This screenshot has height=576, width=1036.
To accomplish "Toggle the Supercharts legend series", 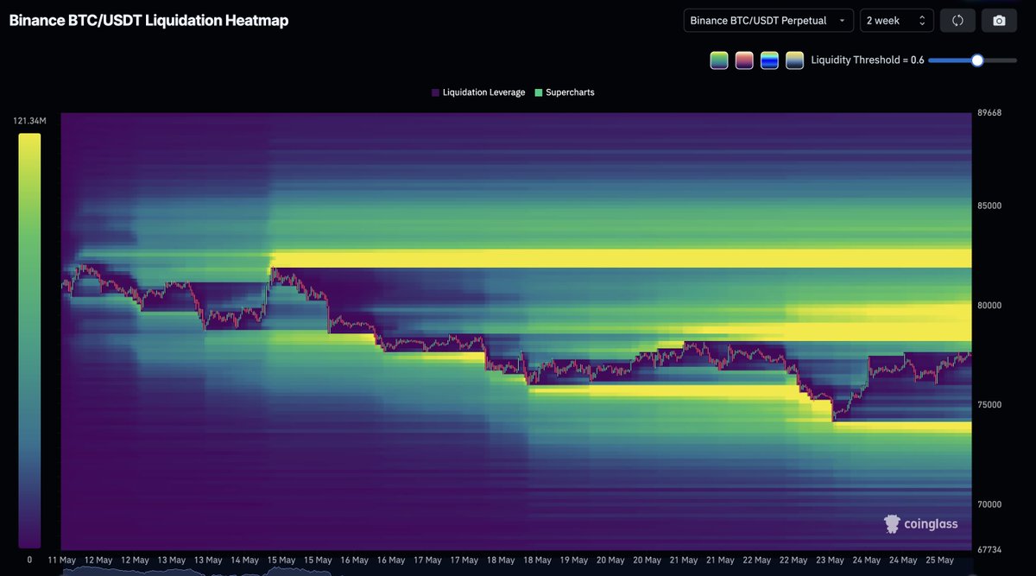I will pyautogui.click(x=565, y=92).
